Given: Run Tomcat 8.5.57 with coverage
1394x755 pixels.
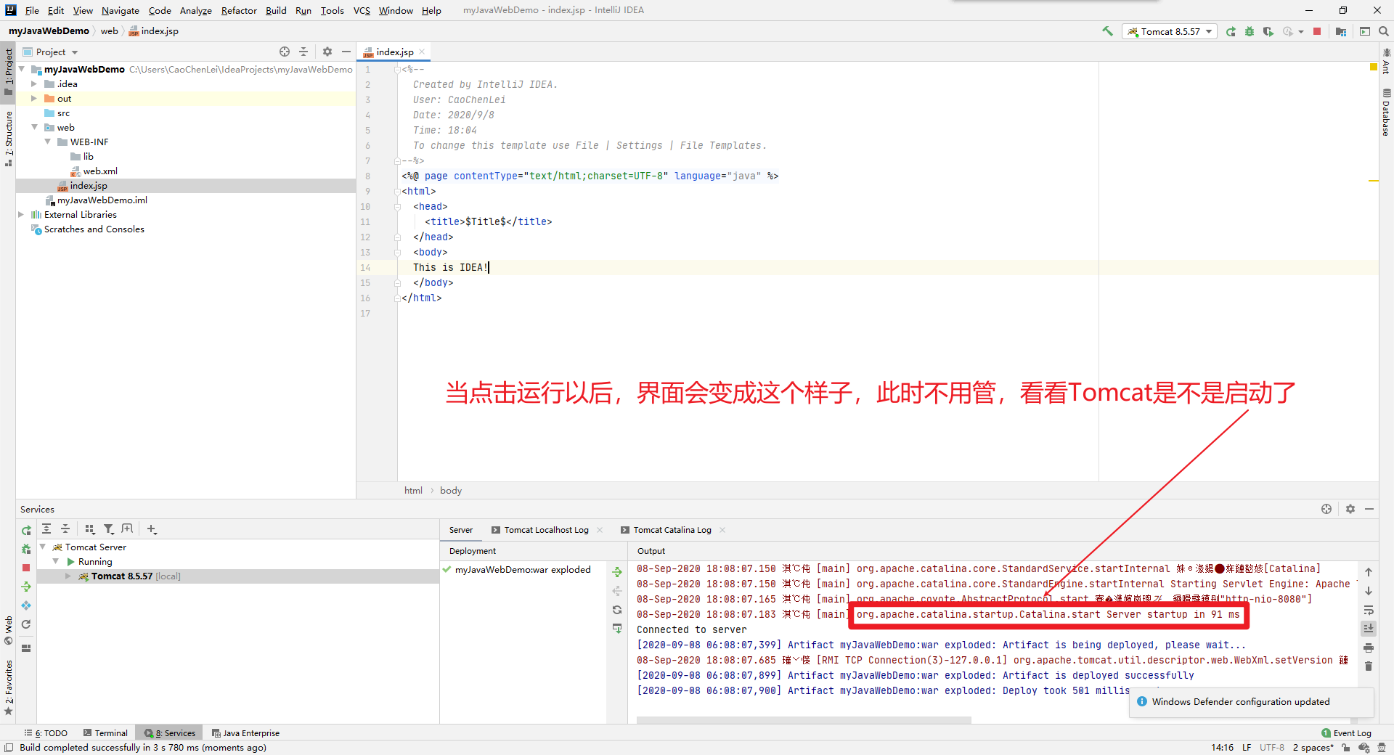Looking at the screenshot, I should click(x=1268, y=31).
